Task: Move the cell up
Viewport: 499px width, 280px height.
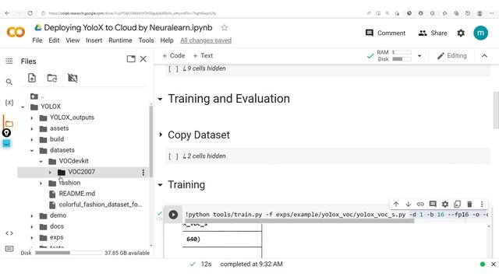Action: (396, 204)
